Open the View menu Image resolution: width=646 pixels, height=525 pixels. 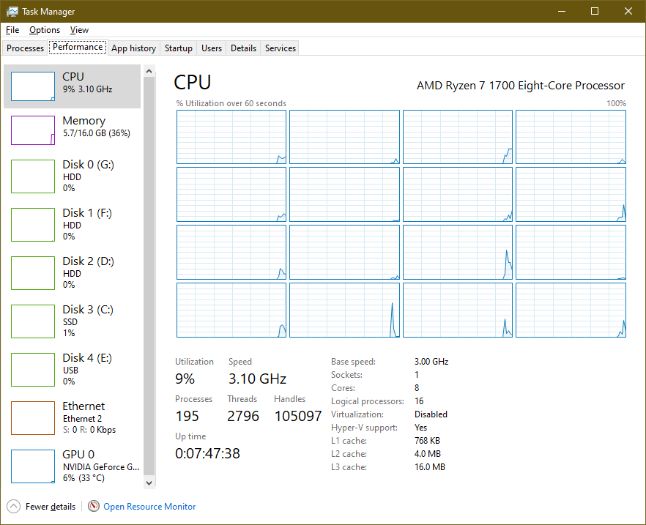79,30
